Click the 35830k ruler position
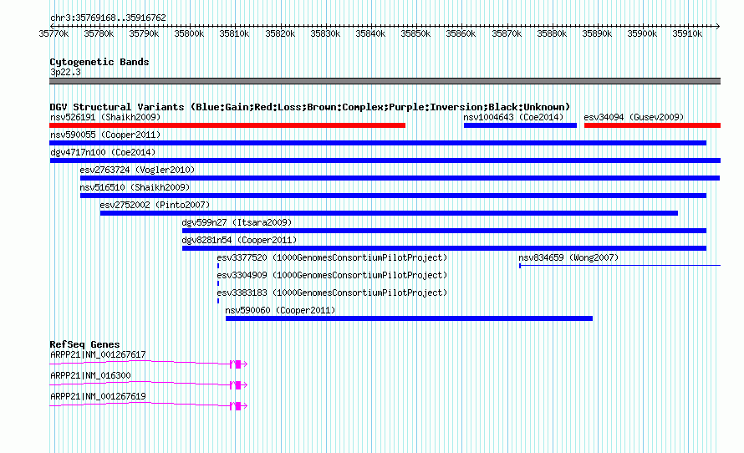The width and height of the screenshot is (744, 453). (x=325, y=33)
